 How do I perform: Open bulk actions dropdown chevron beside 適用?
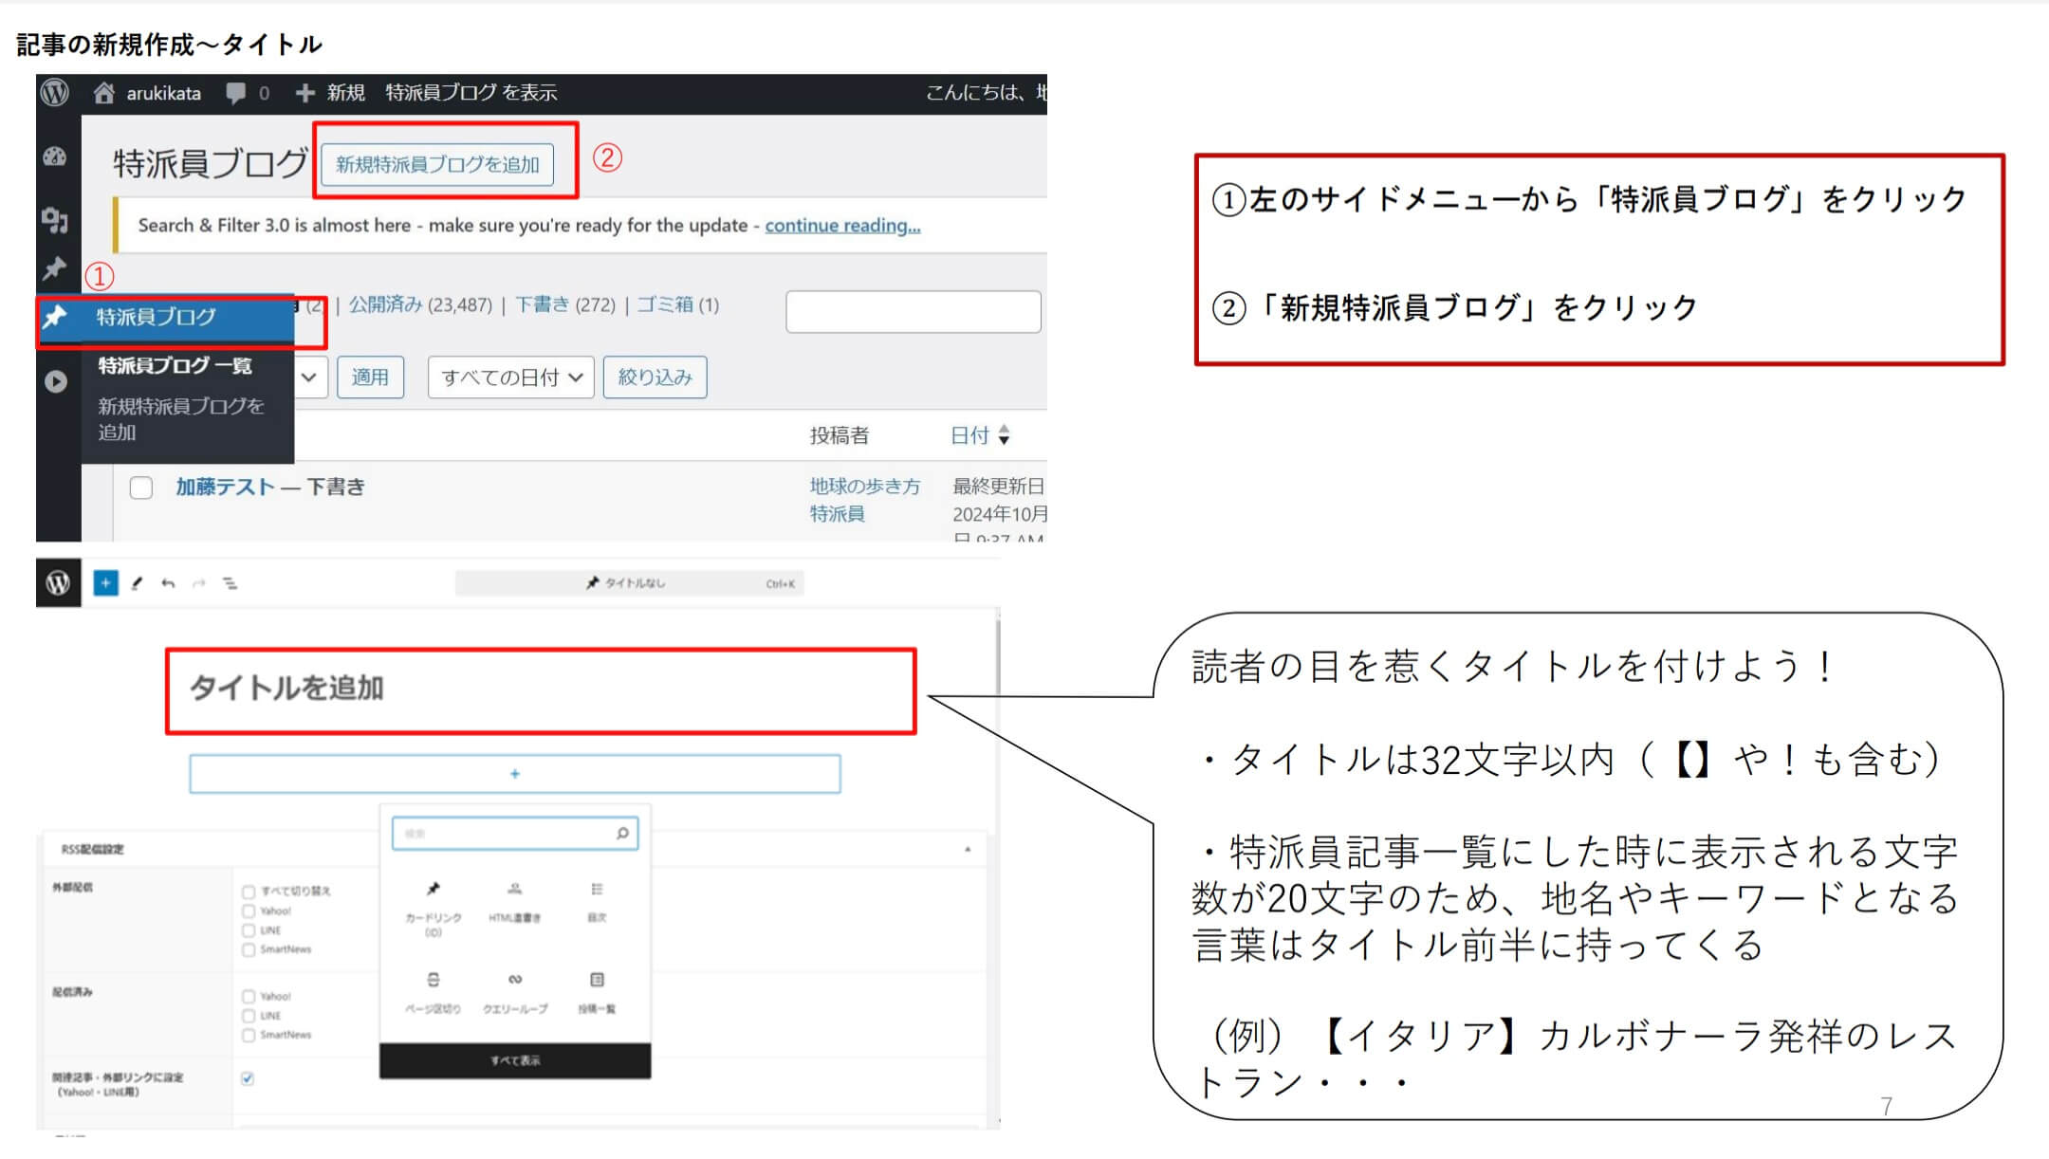click(x=309, y=377)
